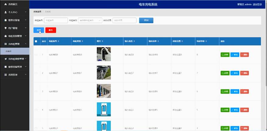
Task: Expand the 系统管理 sidebar menu arrow
Action: [x=26, y=74]
